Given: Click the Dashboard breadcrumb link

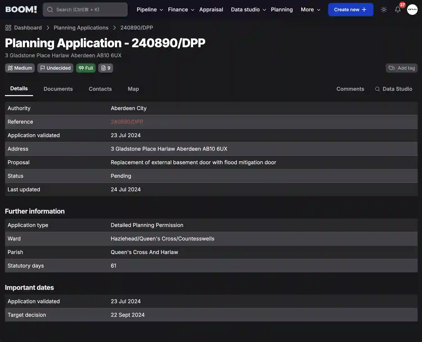Looking at the screenshot, I should tap(28, 28).
